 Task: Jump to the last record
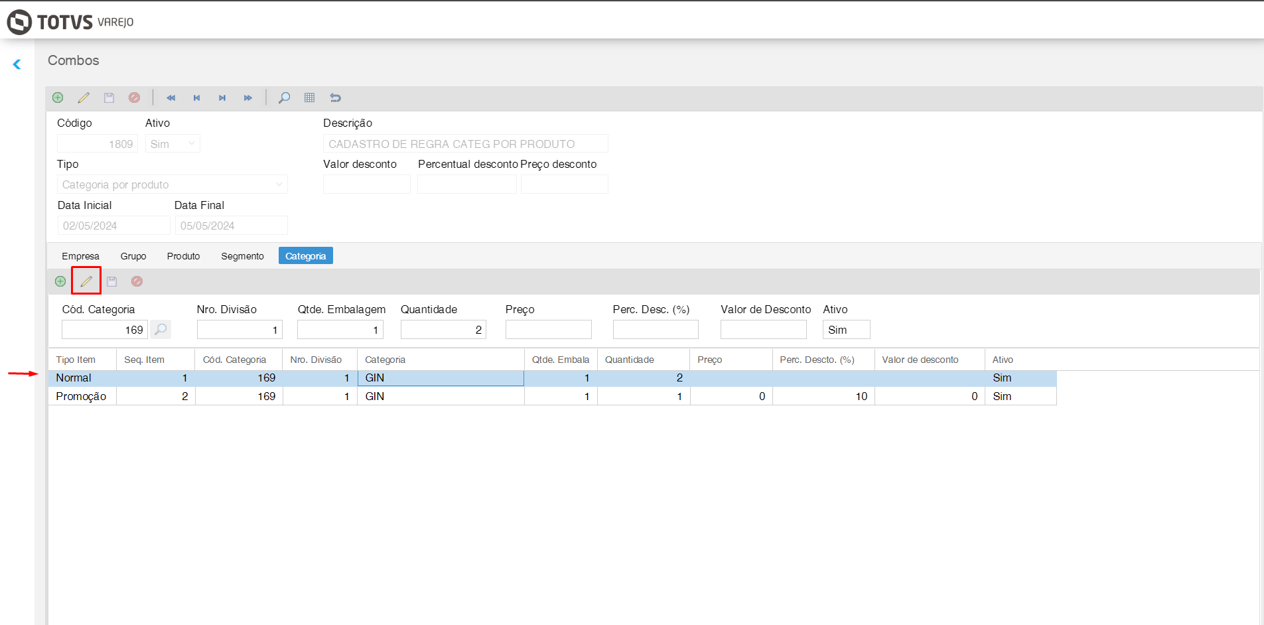[247, 98]
